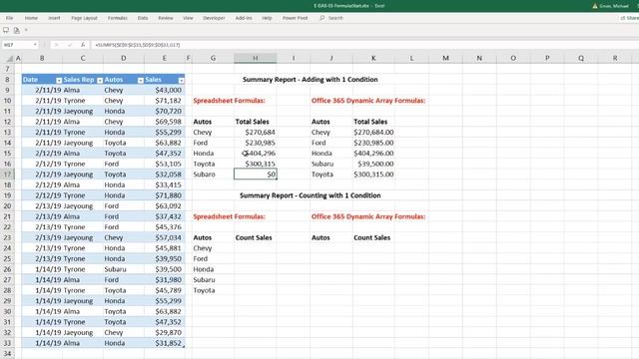Click the second Quick Access toolbar document icon

click(x=17, y=30)
